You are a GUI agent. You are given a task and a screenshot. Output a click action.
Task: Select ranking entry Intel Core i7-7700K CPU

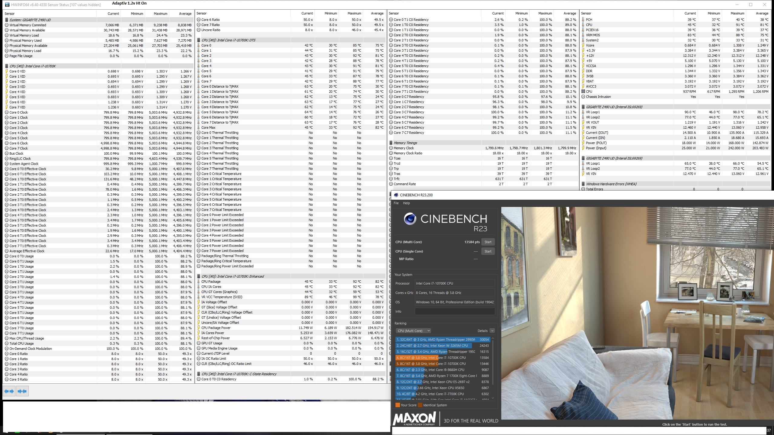(x=443, y=394)
